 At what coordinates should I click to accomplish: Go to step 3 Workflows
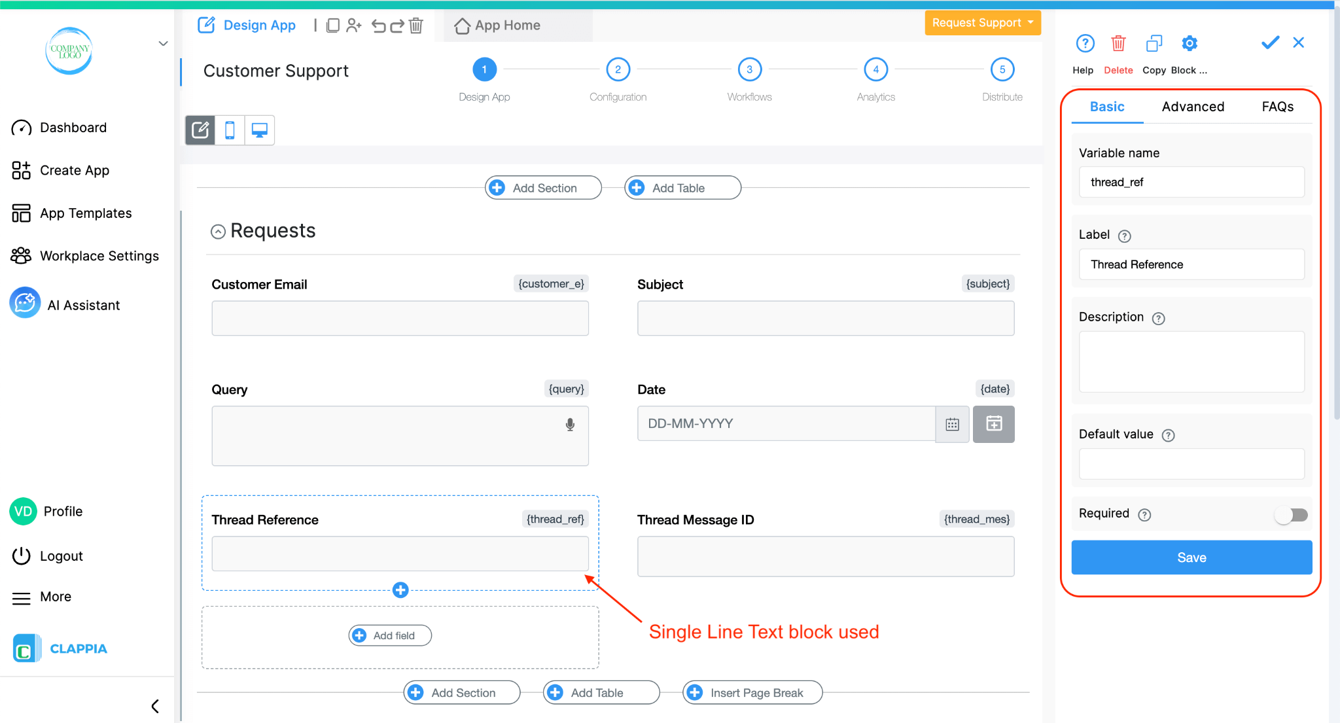click(749, 69)
